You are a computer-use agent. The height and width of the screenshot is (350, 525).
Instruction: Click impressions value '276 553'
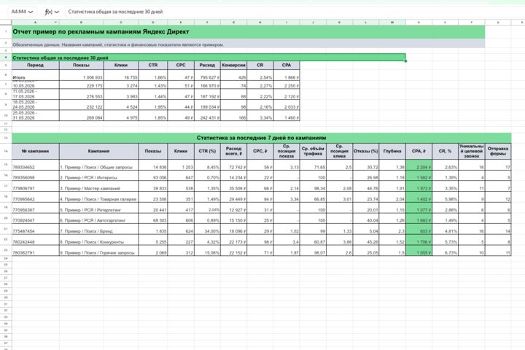[x=82, y=94]
